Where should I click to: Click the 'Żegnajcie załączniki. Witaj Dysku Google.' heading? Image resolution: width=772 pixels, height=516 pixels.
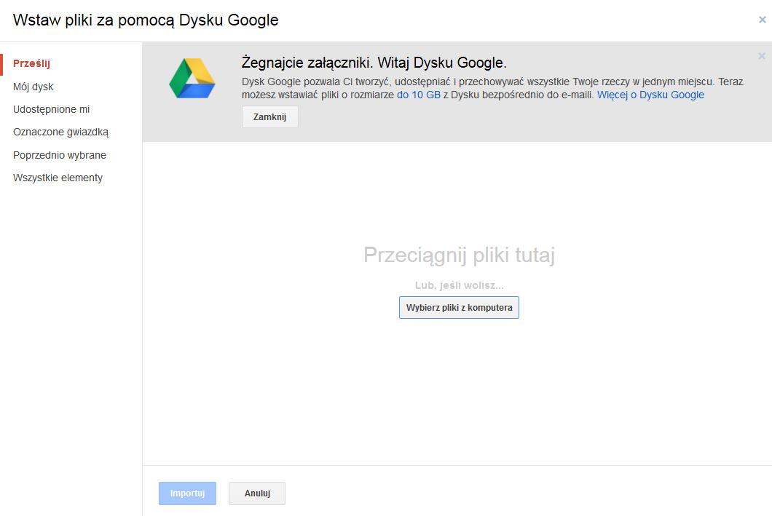[374, 63]
